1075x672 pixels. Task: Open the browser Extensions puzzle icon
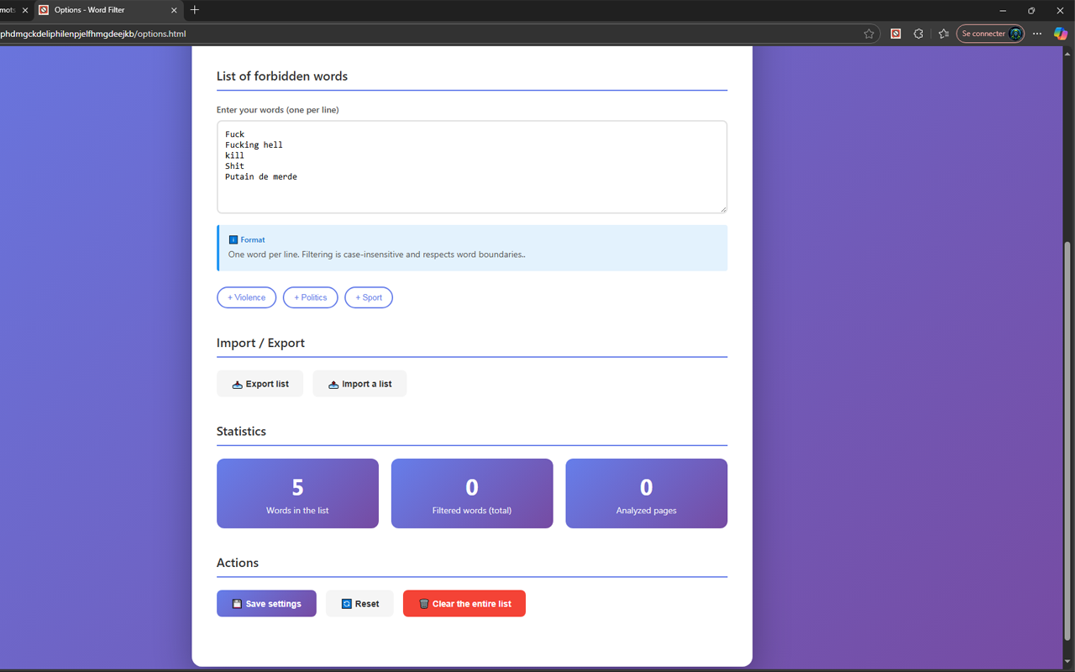pos(918,34)
